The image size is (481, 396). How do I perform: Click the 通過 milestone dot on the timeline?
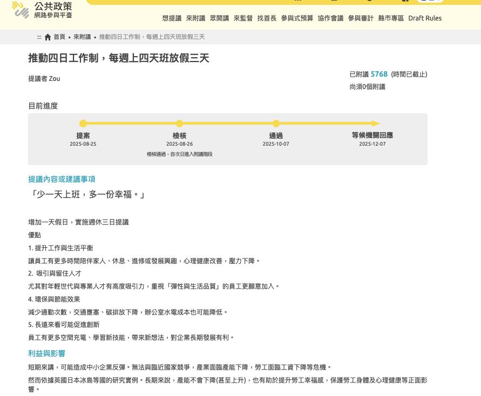click(x=276, y=124)
